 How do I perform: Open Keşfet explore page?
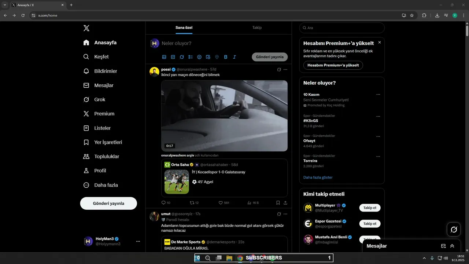tap(96, 57)
